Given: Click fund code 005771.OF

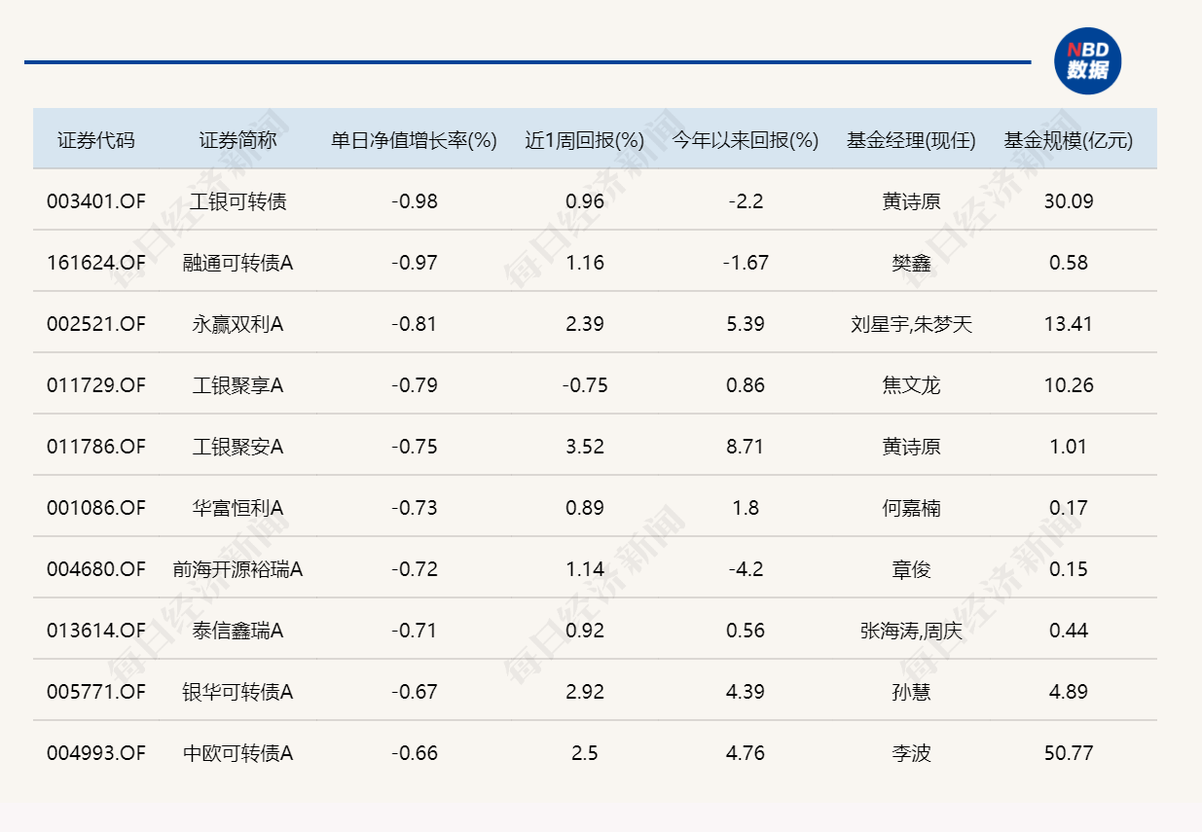Looking at the screenshot, I should coord(95,692).
